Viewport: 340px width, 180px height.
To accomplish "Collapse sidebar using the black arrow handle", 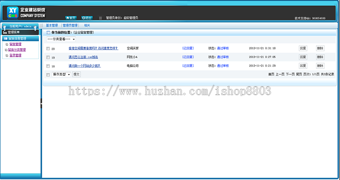I will point(41,103).
